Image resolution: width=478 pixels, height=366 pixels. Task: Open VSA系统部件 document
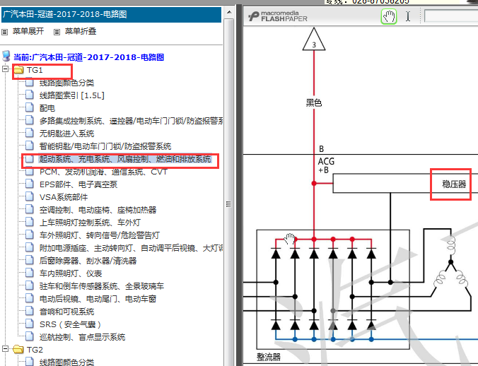pyautogui.click(x=64, y=197)
